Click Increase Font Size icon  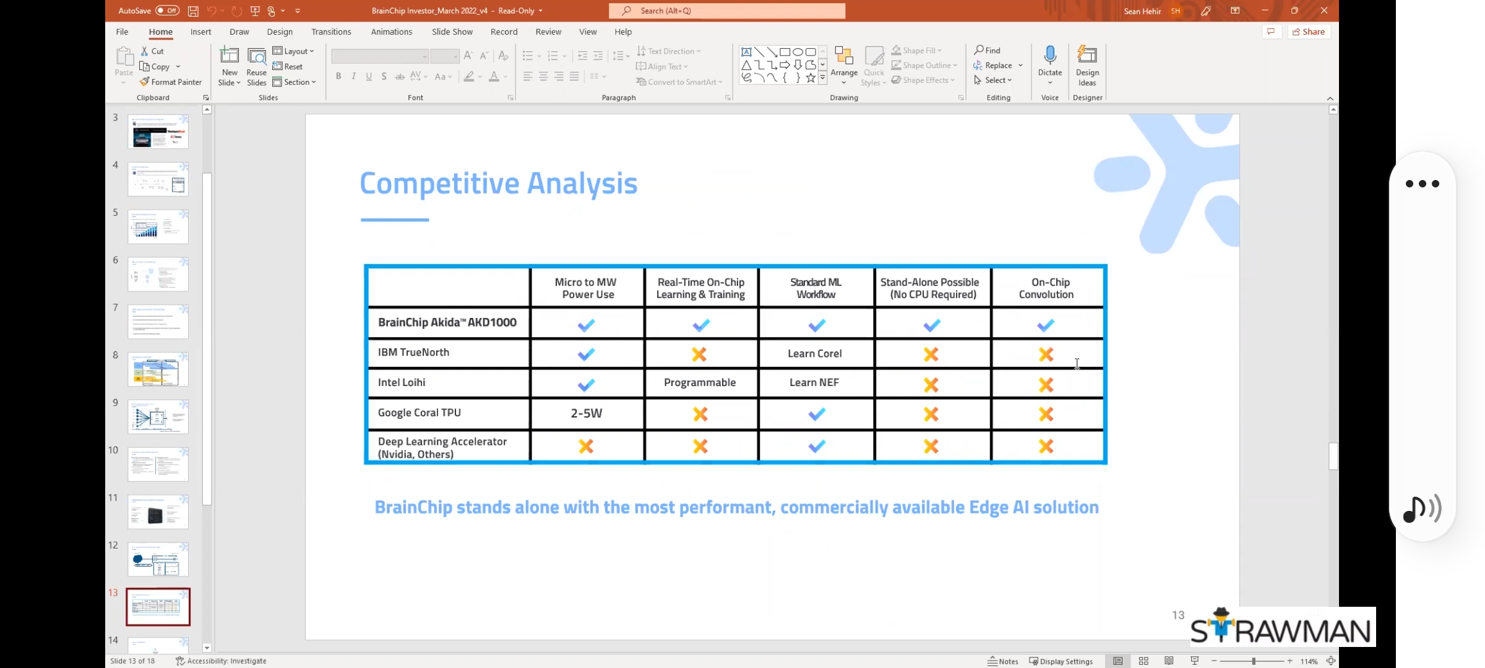[468, 56]
